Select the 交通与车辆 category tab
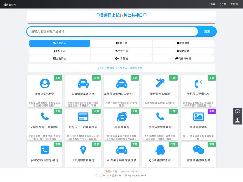 pos(183,59)
